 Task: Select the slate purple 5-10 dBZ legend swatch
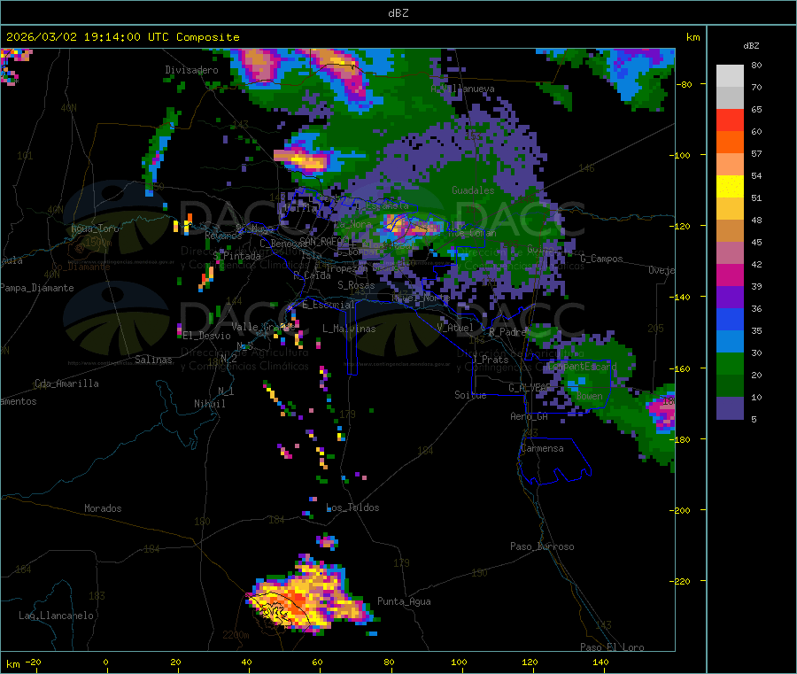pos(730,408)
